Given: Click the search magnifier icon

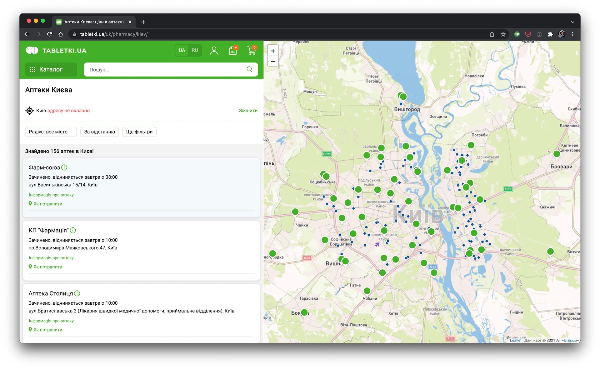Looking at the screenshot, I should [x=249, y=69].
